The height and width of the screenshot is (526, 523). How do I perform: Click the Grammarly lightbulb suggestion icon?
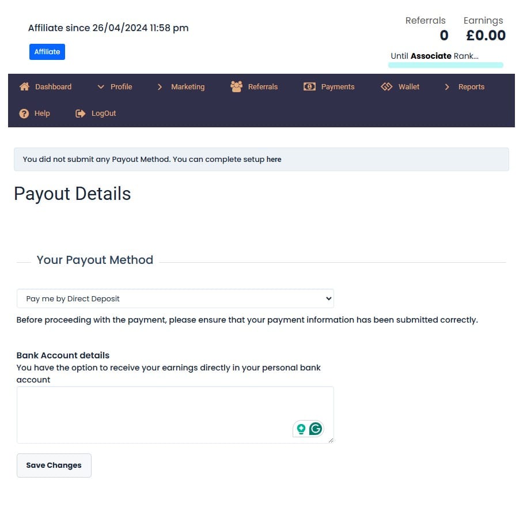pos(301,429)
